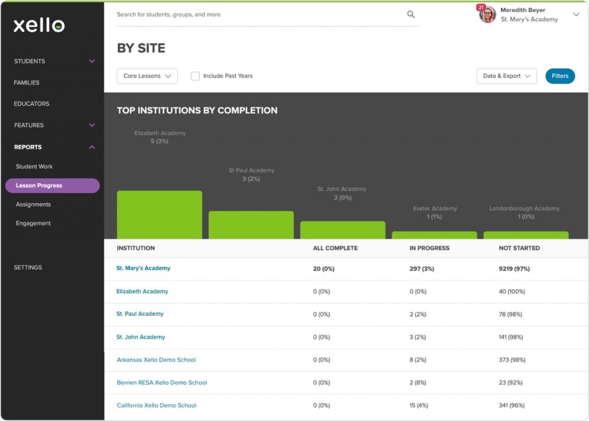Expand the Students sidebar menu

point(52,61)
